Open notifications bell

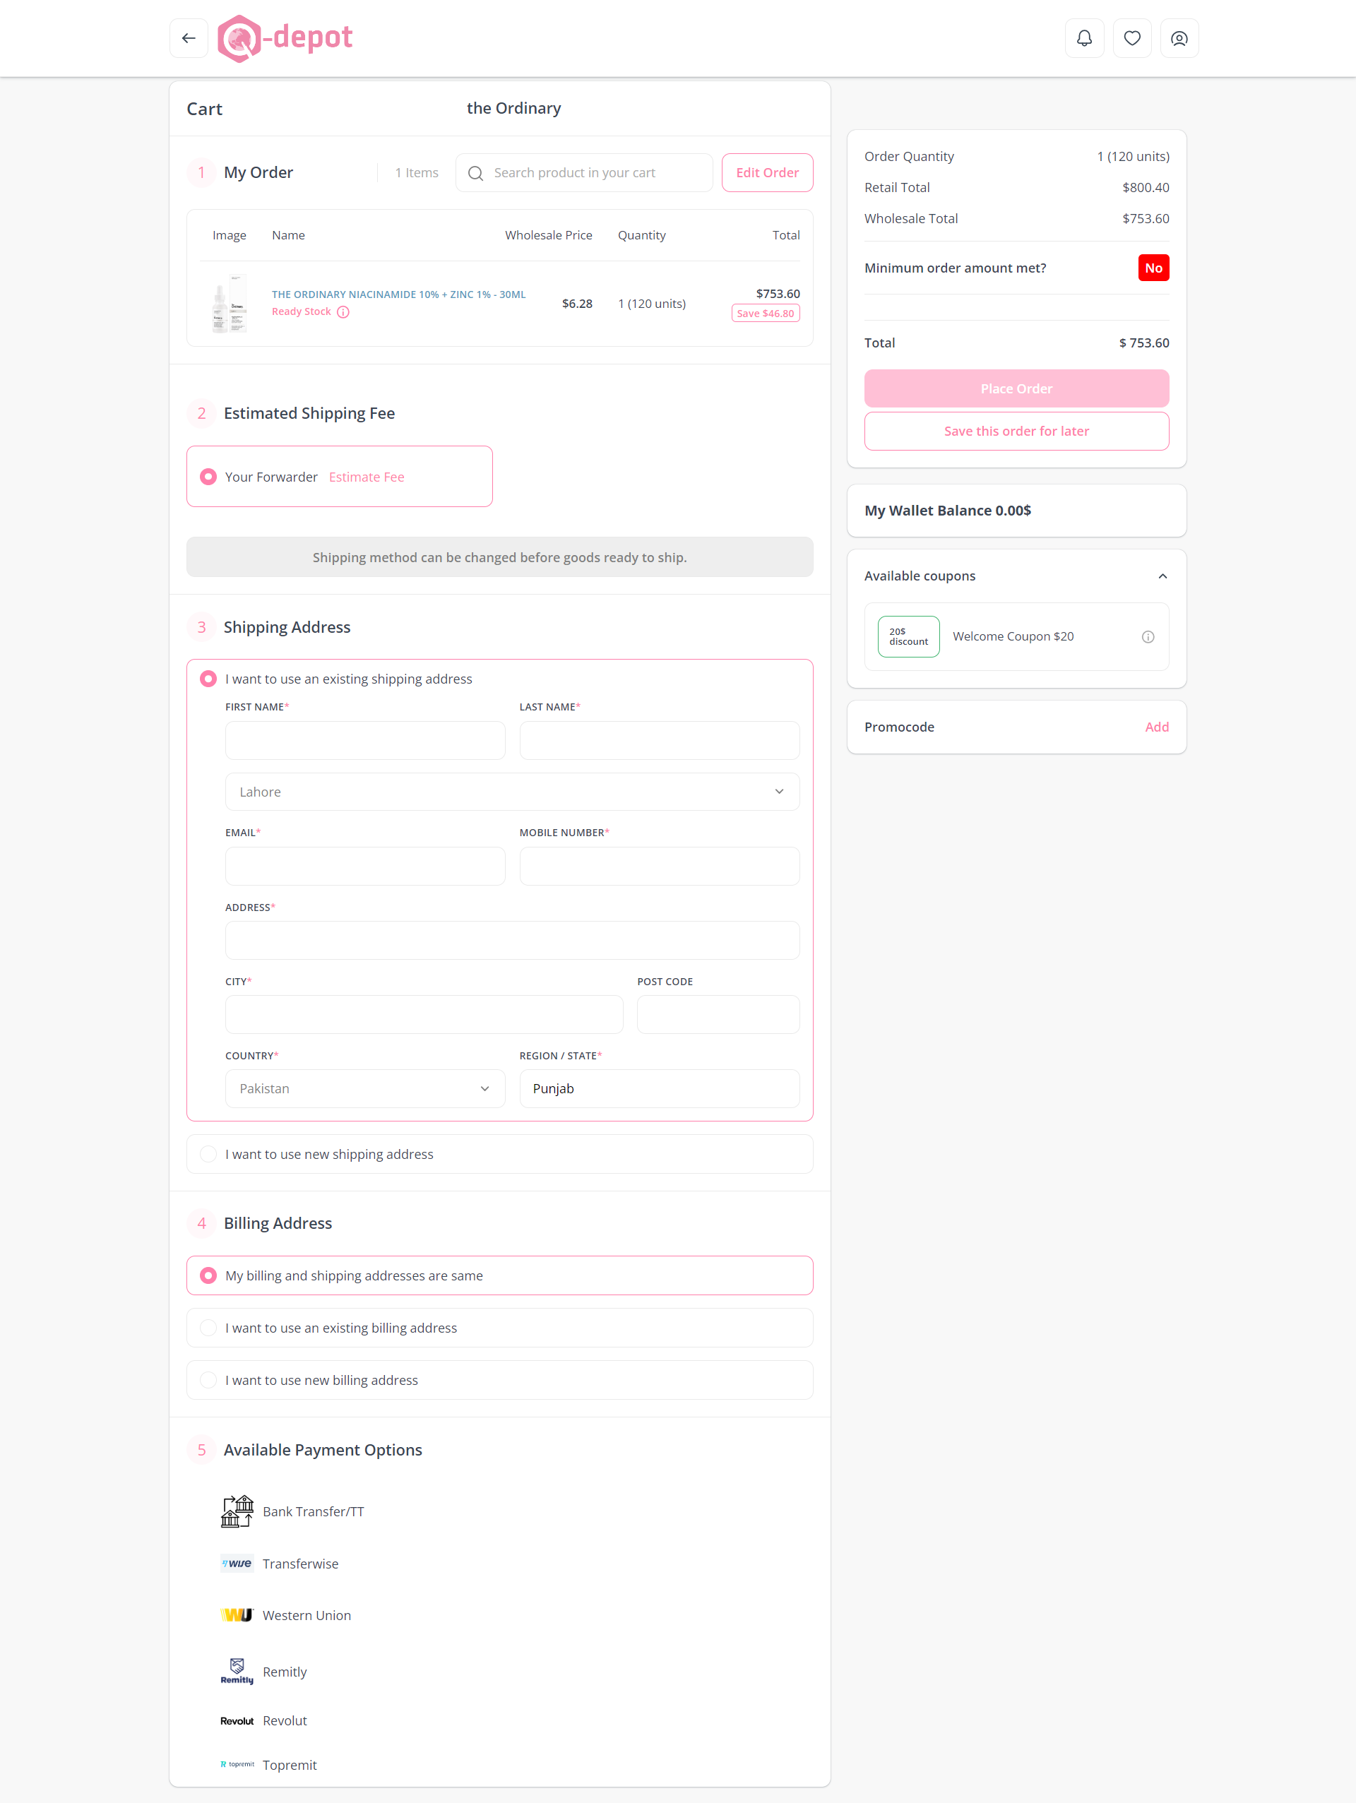click(x=1084, y=38)
